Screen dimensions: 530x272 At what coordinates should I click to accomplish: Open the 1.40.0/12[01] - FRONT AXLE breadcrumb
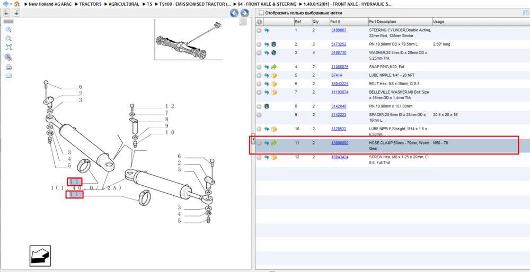(x=348, y=4)
